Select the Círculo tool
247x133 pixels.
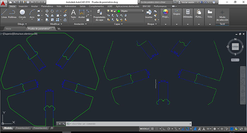tap(22, 14)
